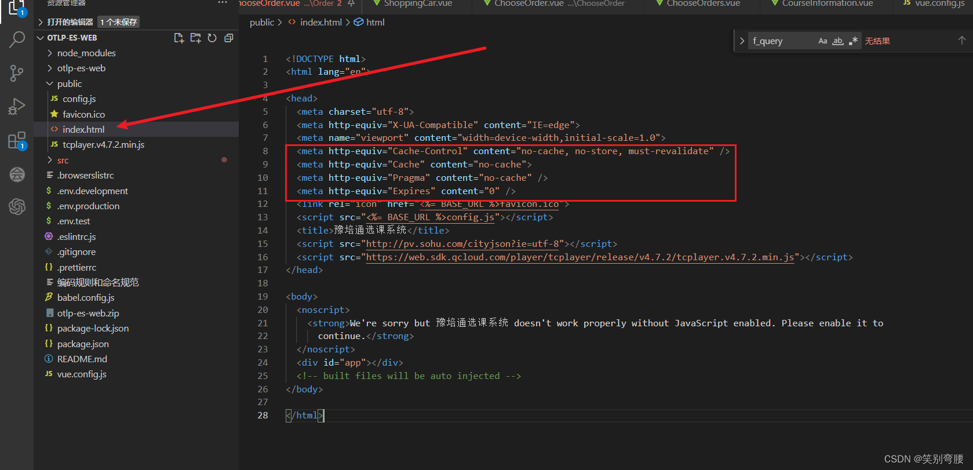
Task: Switch to ChooseOrders.vue tab
Action: (702, 3)
